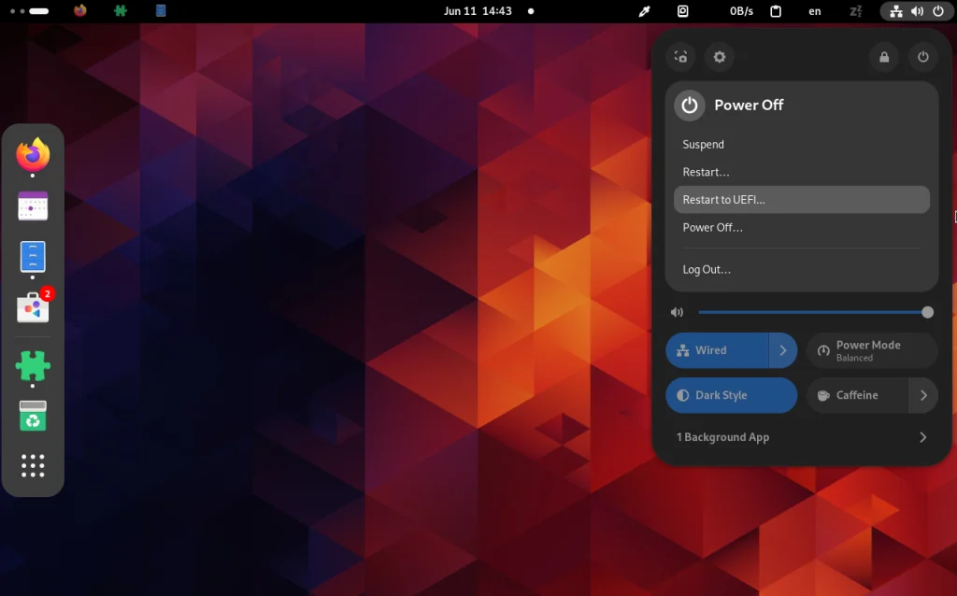Show all applications grid

[33, 465]
